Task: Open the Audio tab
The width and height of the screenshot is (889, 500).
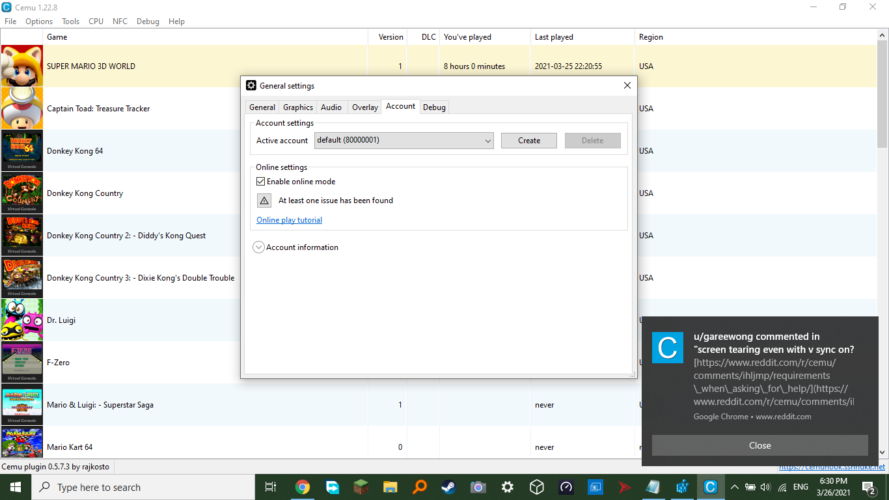Action: click(x=331, y=107)
